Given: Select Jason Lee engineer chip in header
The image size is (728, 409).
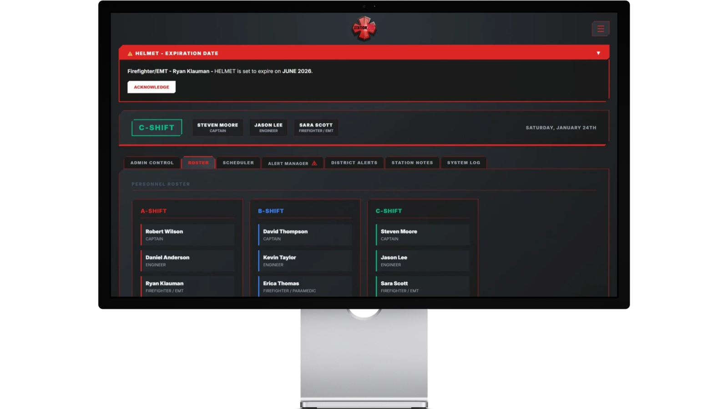Looking at the screenshot, I should [268, 127].
